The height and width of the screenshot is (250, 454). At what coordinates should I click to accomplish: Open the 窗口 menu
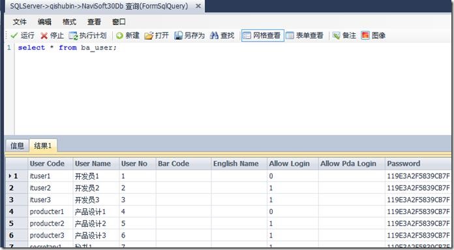[x=119, y=22]
